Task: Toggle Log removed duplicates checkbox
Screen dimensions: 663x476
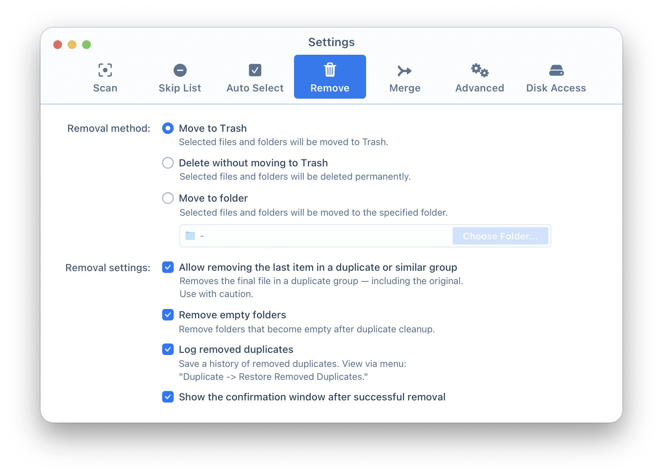Action: [x=168, y=349]
